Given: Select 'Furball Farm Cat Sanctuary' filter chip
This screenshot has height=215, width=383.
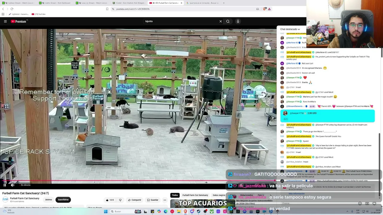Looking at the screenshot, I should [195, 195].
